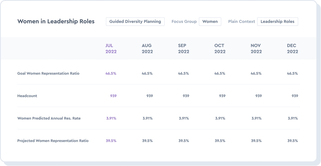Click the Guided Diversity Planning button
The image size is (321, 166).
135,21
